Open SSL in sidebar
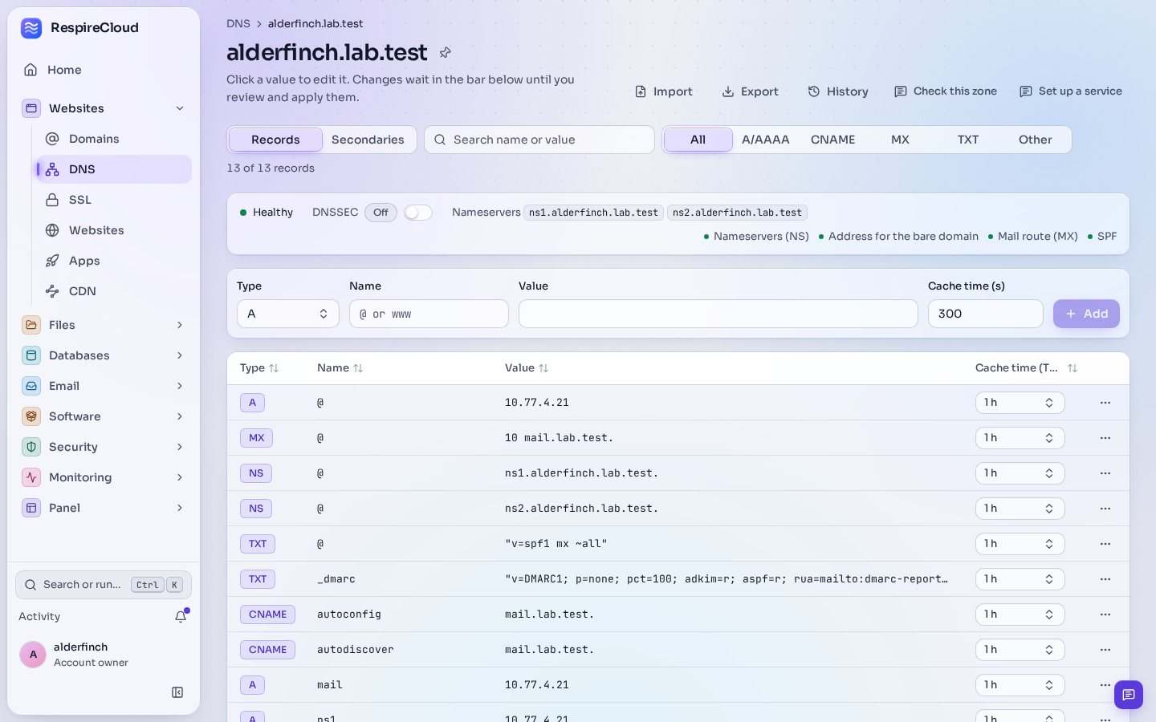The image size is (1156, 722). tap(113, 200)
